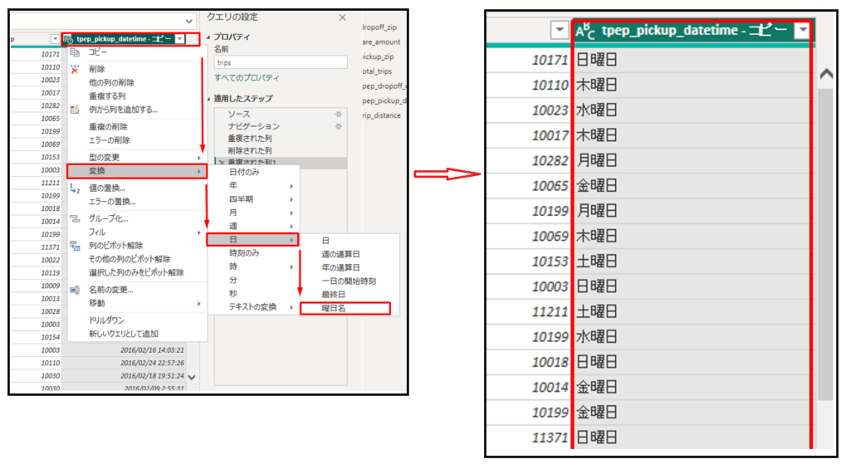Close the クエリの設定 pane
Image resolution: width=850 pixels, height=474 pixels.
click(343, 17)
